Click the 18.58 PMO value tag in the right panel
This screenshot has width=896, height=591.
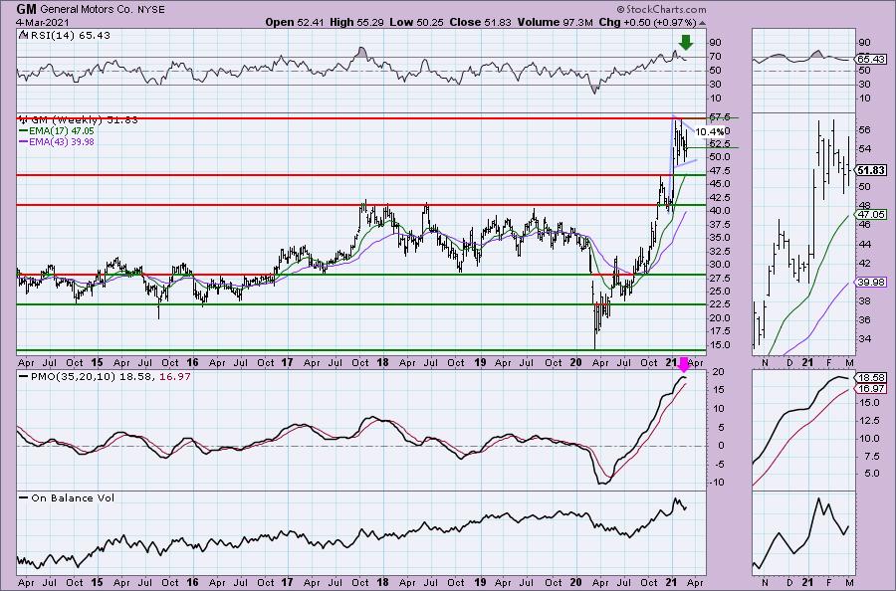(871, 378)
